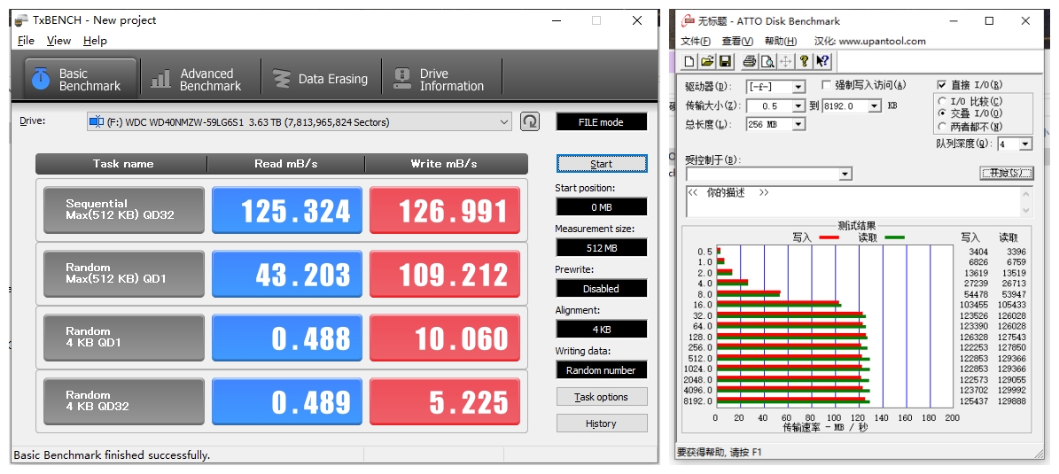Select the 两者都不 radio option

(942, 126)
